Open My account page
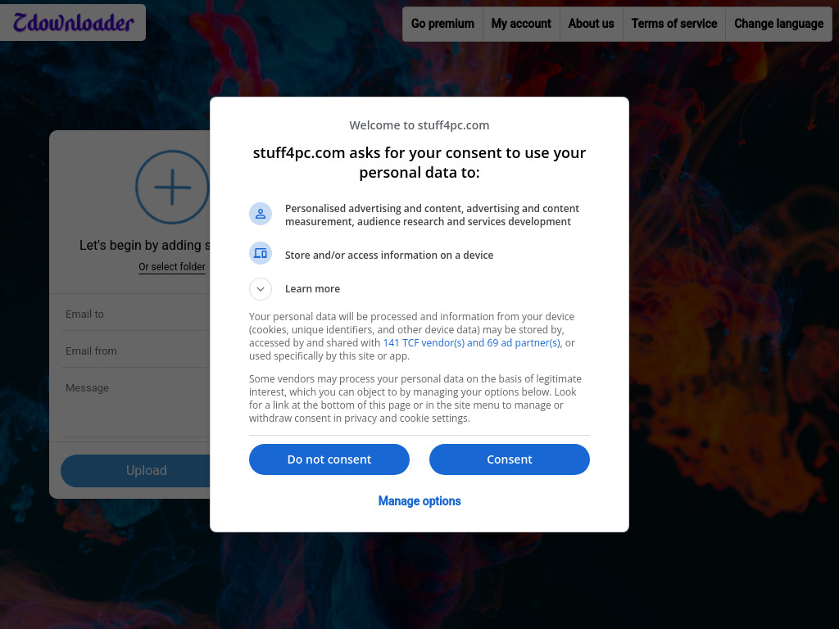The image size is (839, 629). coord(521,24)
